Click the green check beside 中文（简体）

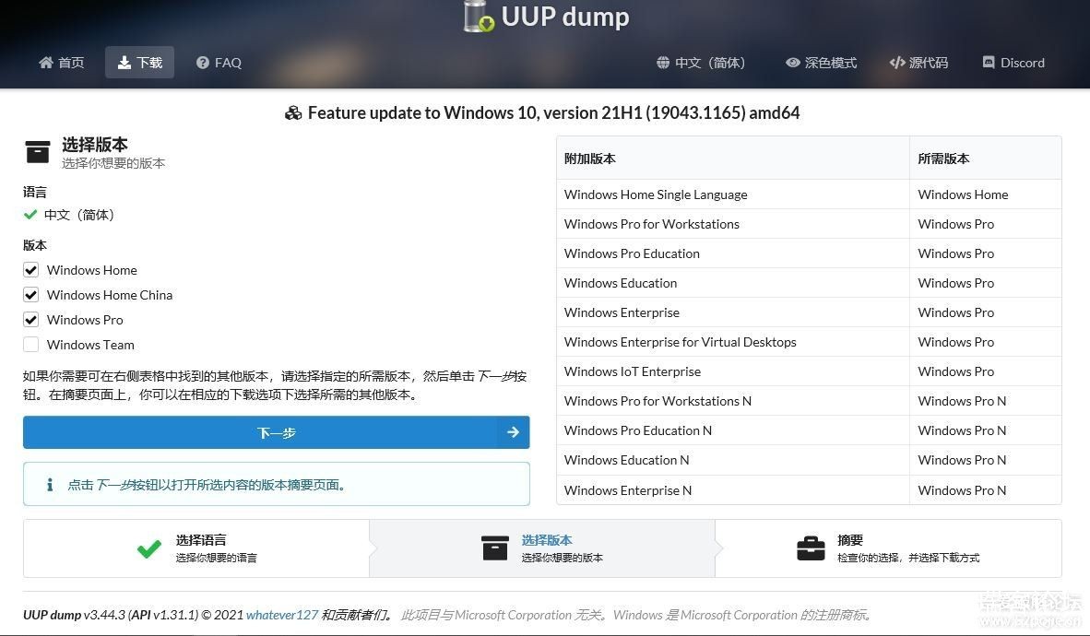[30, 215]
